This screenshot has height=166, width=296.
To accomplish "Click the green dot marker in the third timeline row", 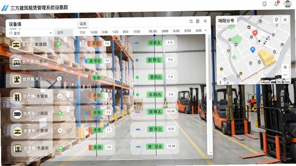I will tap(137, 77).
